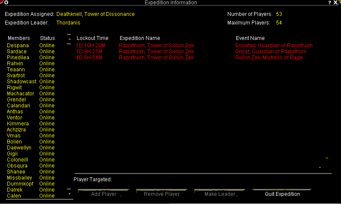The width and height of the screenshot is (341, 204).
Task: Select member Vmas in the list
Action: [x=14, y=136]
